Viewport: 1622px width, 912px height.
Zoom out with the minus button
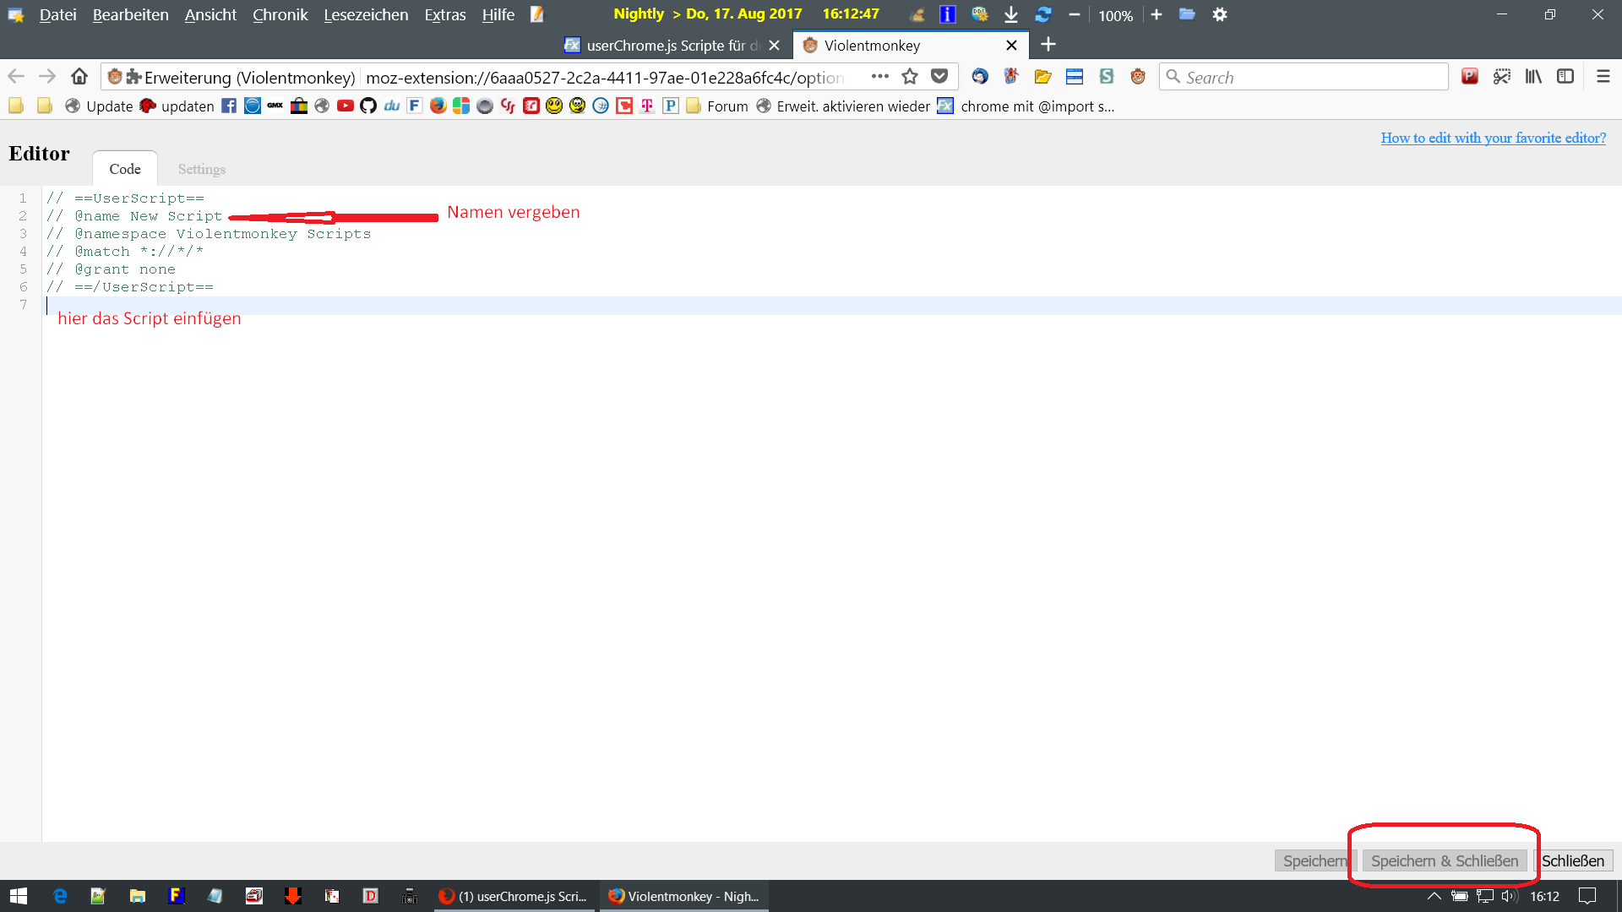point(1074,14)
